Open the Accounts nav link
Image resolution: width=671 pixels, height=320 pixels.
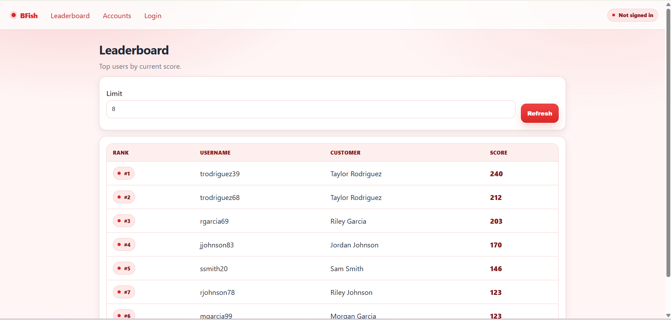point(117,16)
